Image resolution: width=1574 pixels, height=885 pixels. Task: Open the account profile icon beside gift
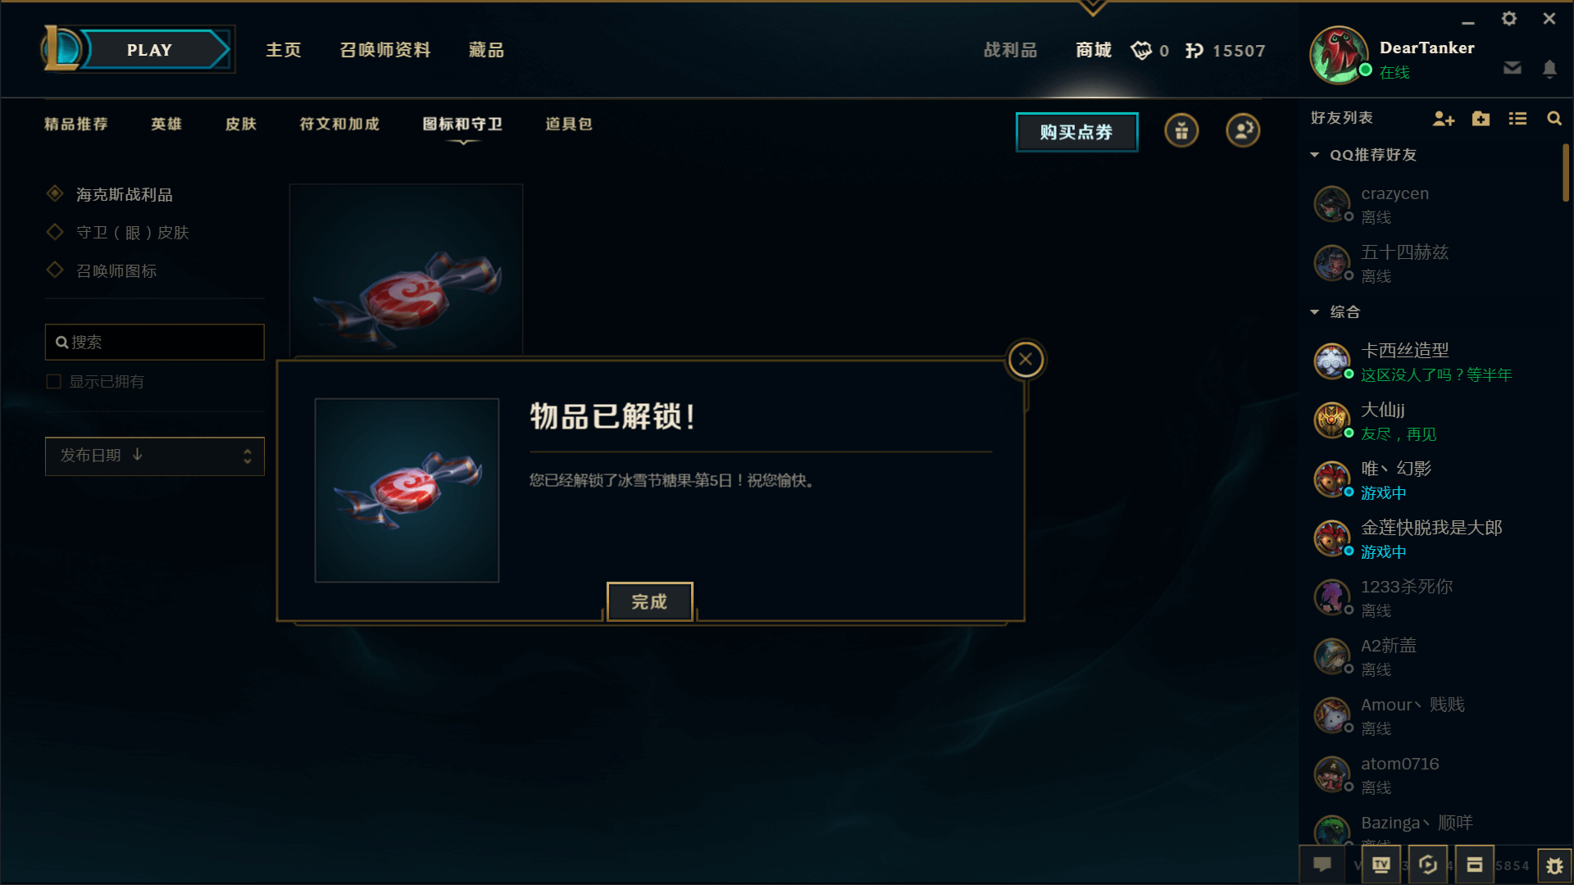coord(1243,130)
